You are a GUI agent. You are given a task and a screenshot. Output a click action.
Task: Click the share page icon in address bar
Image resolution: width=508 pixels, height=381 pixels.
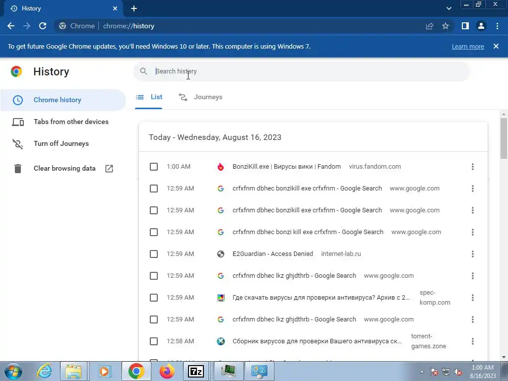tap(430, 26)
